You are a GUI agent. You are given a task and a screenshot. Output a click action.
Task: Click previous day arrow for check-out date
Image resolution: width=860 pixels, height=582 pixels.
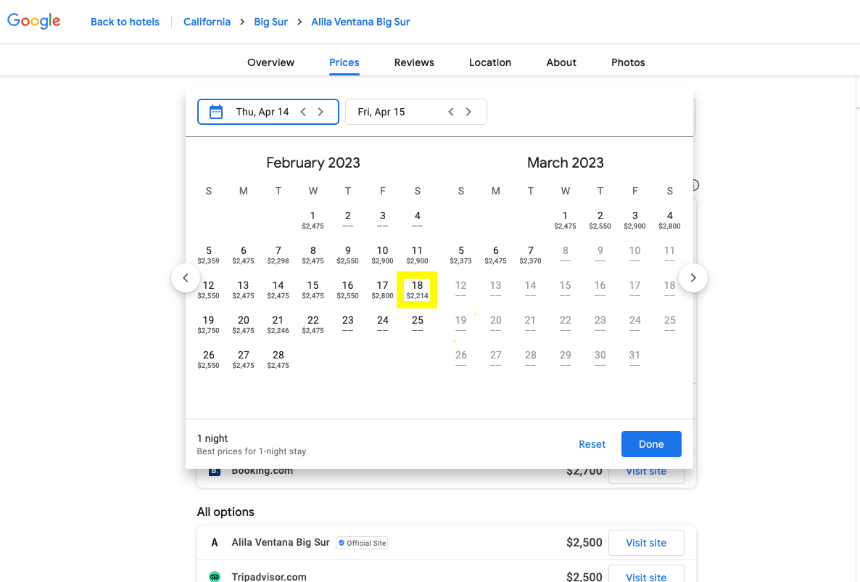click(x=451, y=112)
